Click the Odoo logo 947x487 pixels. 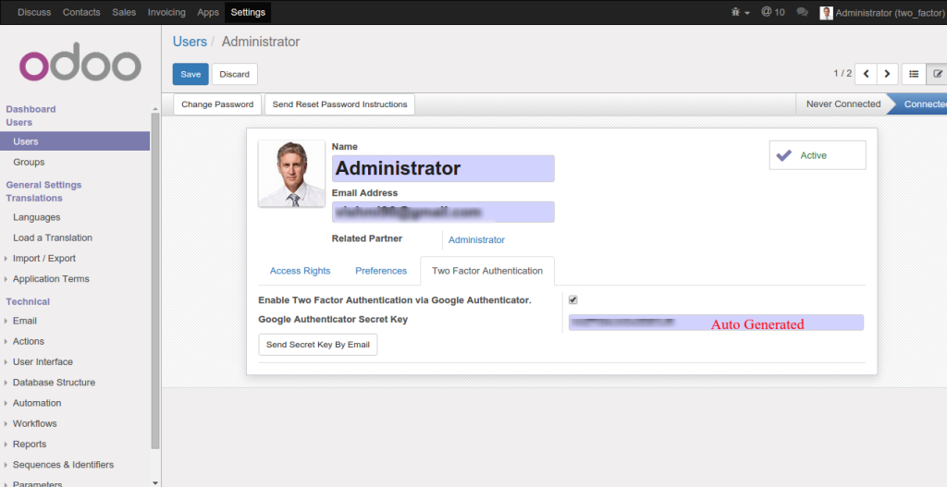point(80,65)
